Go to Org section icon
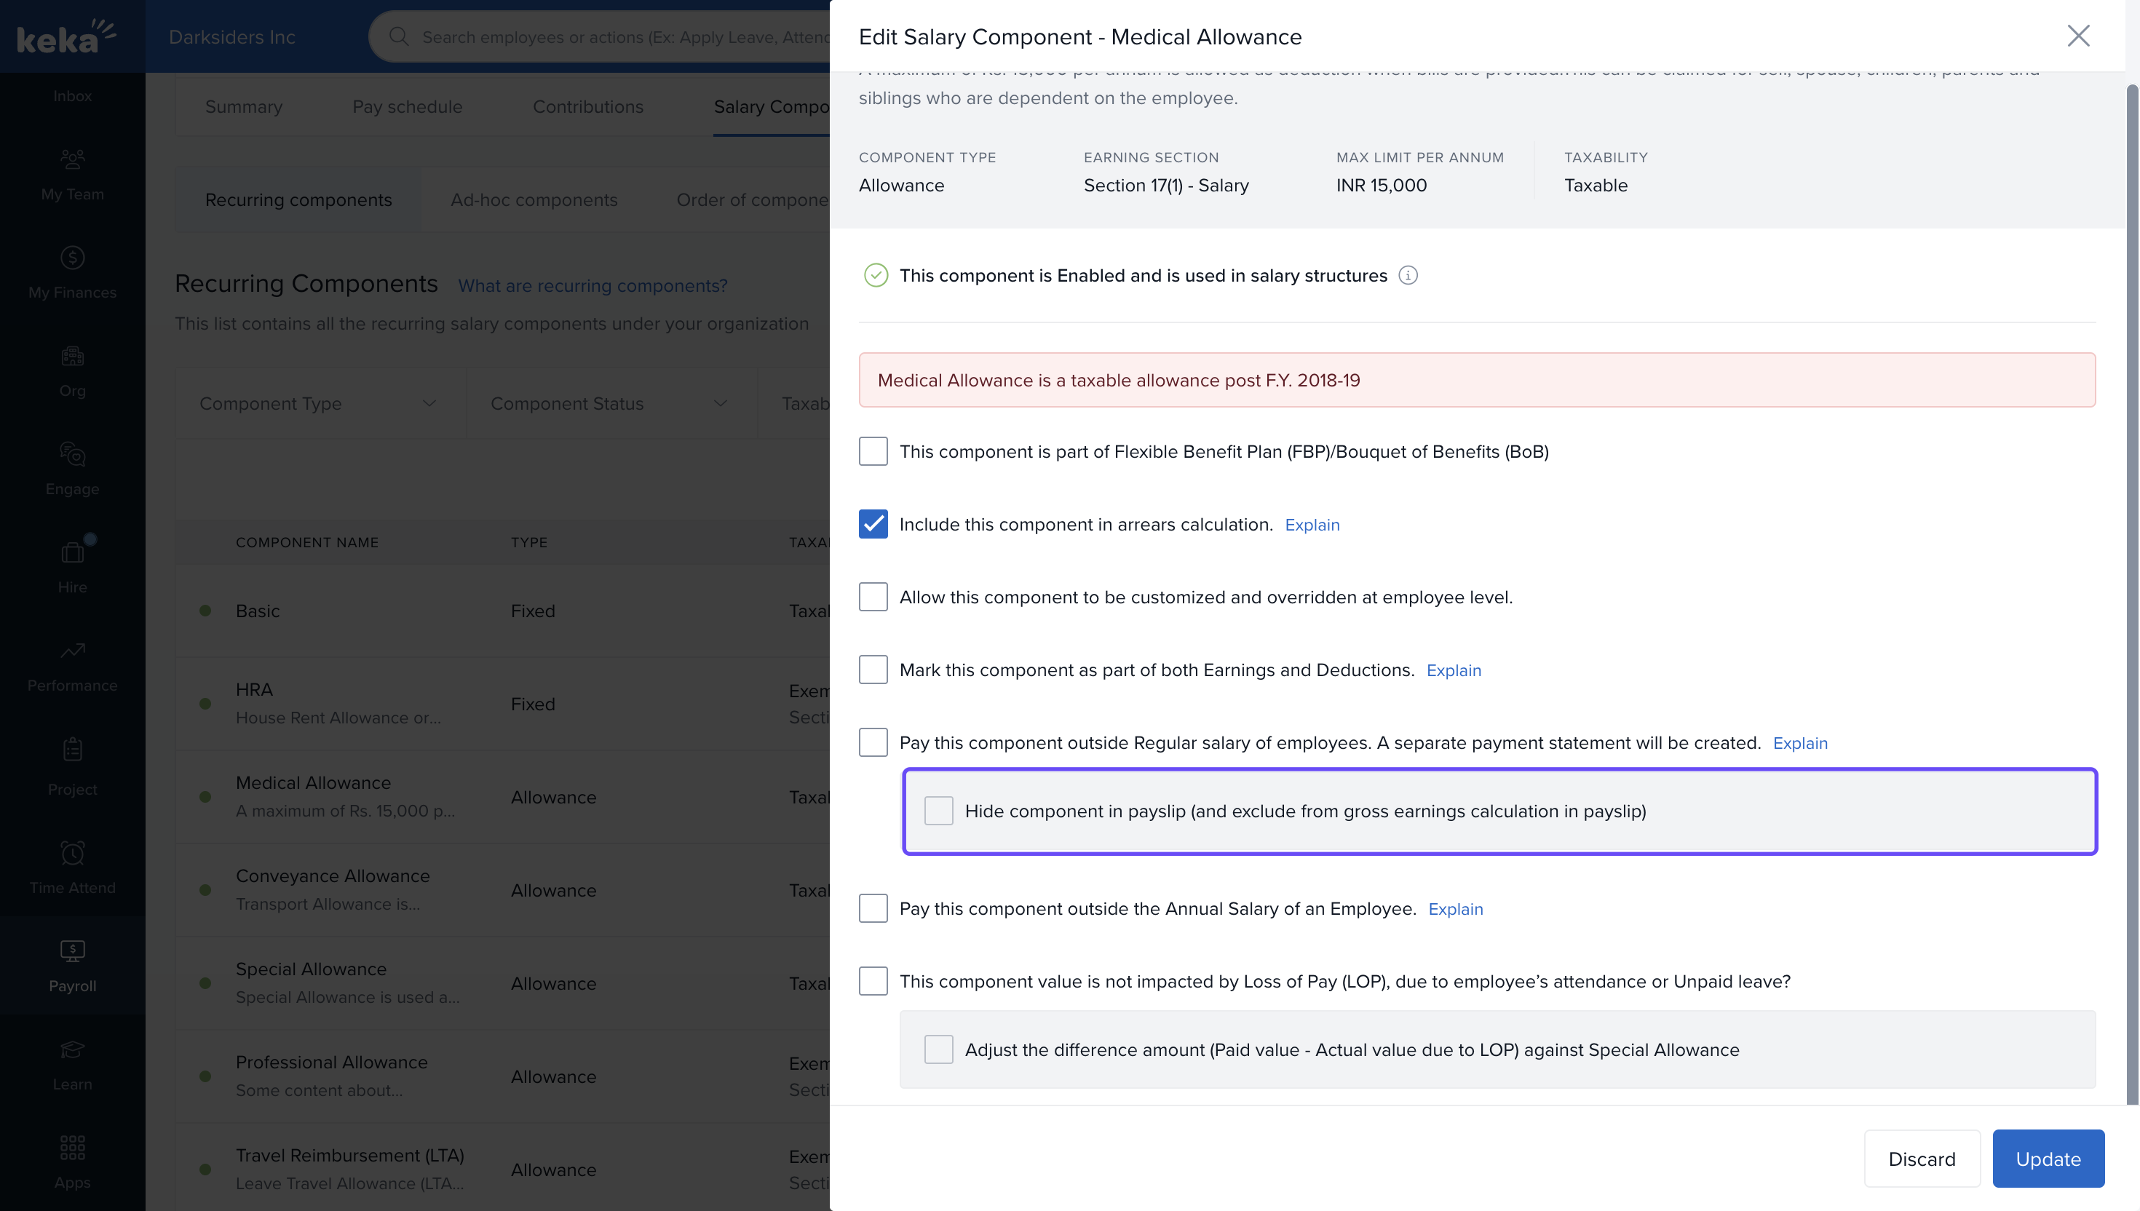 point(72,357)
